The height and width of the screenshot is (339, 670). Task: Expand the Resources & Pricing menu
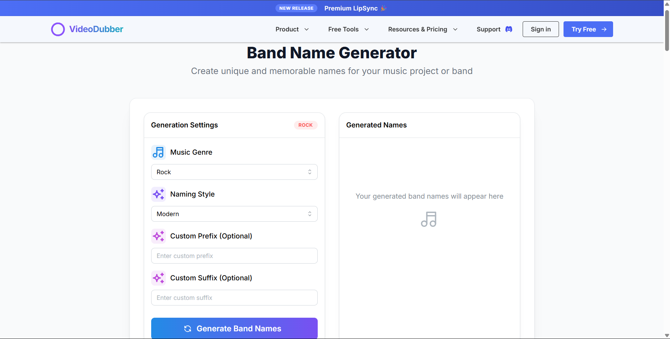coord(422,29)
